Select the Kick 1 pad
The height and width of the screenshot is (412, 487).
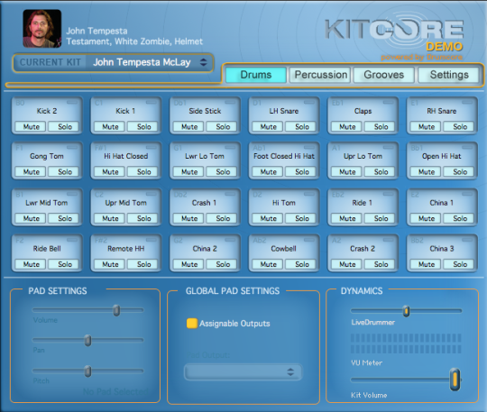pos(125,111)
